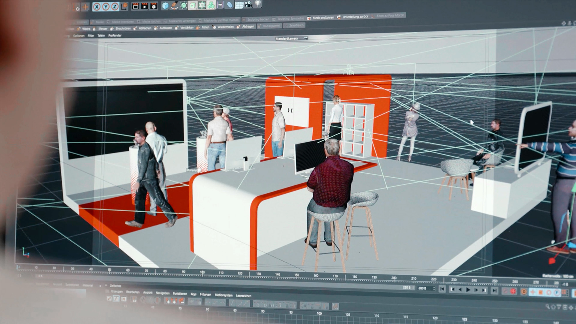Select the Abtragen sculpt brush
The image size is (576, 324).
coord(246,26)
